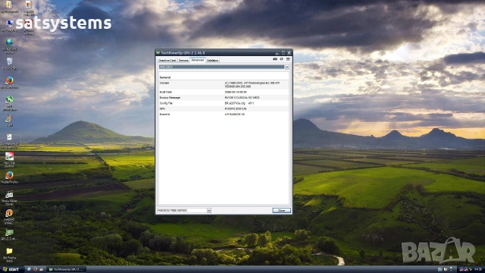
Task: Click the General section heading
Action: coord(165,77)
